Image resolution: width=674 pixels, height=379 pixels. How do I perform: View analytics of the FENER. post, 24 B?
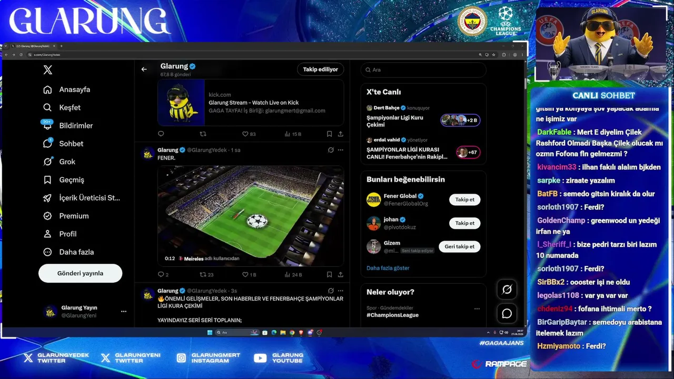[293, 274]
